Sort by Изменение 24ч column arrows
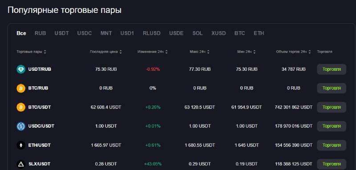The image size is (356, 170). coord(166,52)
